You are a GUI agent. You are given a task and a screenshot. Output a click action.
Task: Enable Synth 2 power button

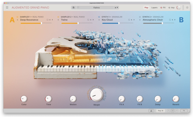pyautogui.click(x=140, y=17)
